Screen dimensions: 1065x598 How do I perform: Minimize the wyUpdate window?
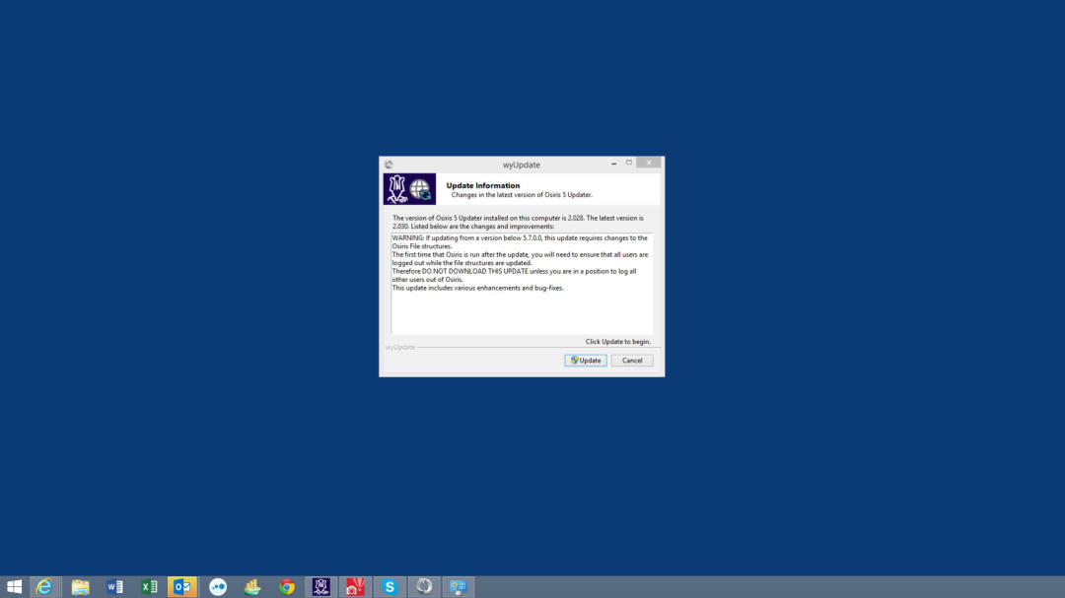[x=612, y=164]
